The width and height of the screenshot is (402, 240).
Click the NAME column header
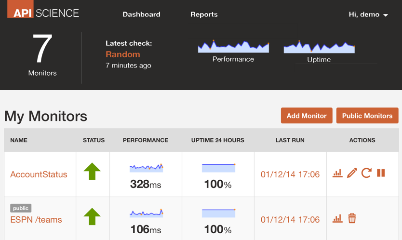point(19,140)
